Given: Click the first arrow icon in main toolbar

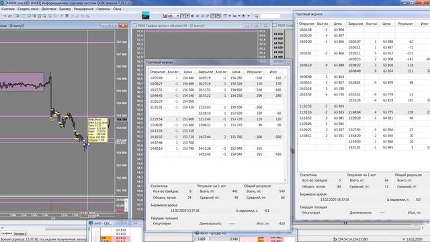Looking at the screenshot, I should point(5,16).
